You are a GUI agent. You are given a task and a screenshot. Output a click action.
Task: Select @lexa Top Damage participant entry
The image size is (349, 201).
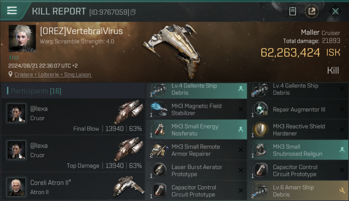tap(73, 154)
